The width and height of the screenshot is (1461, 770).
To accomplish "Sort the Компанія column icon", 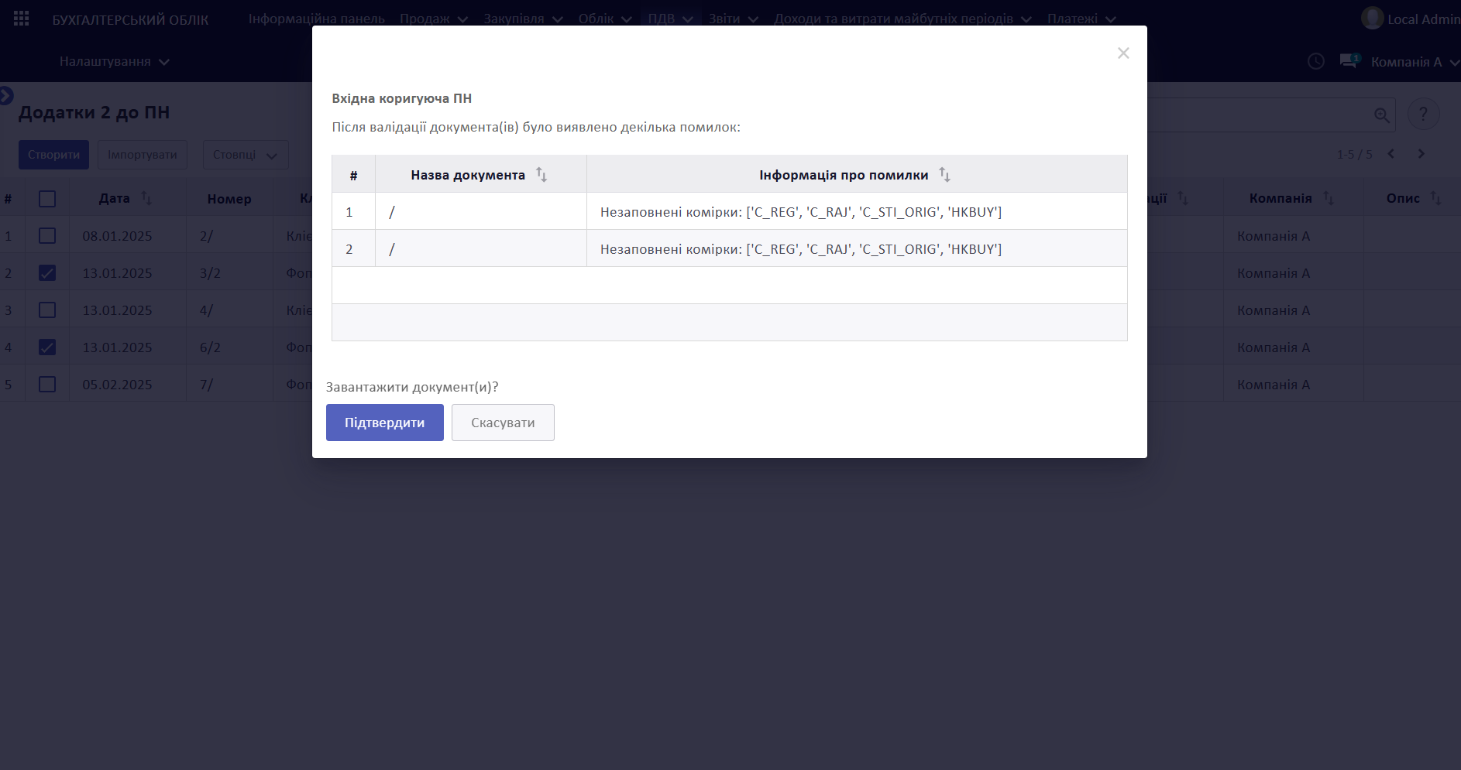I will point(1328,198).
